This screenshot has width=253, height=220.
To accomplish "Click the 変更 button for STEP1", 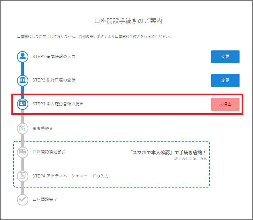I will click(x=225, y=57).
